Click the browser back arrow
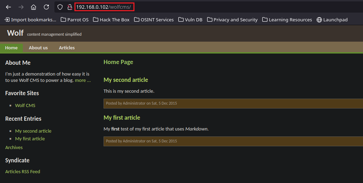The width and height of the screenshot is (363, 183). pyautogui.click(x=8, y=7)
